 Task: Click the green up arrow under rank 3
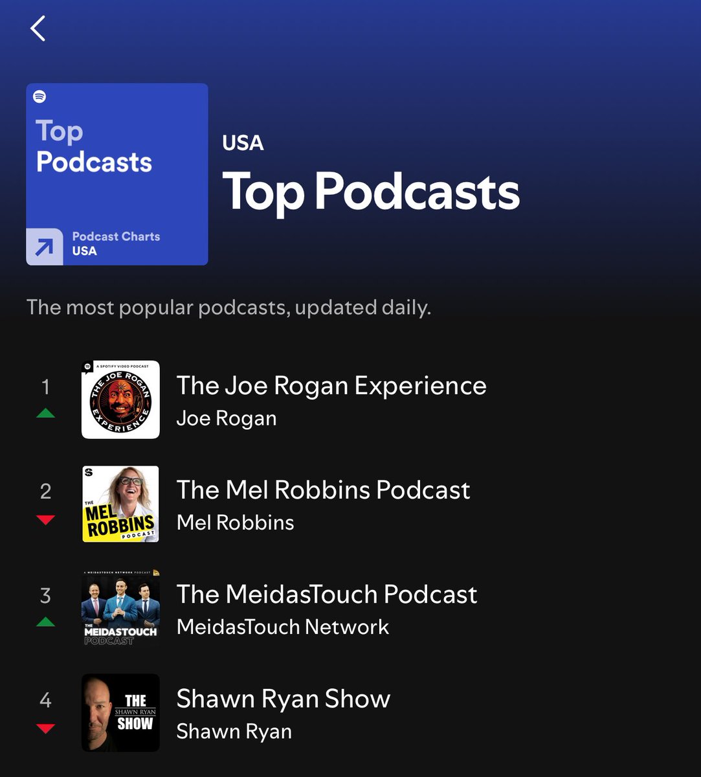[45, 622]
